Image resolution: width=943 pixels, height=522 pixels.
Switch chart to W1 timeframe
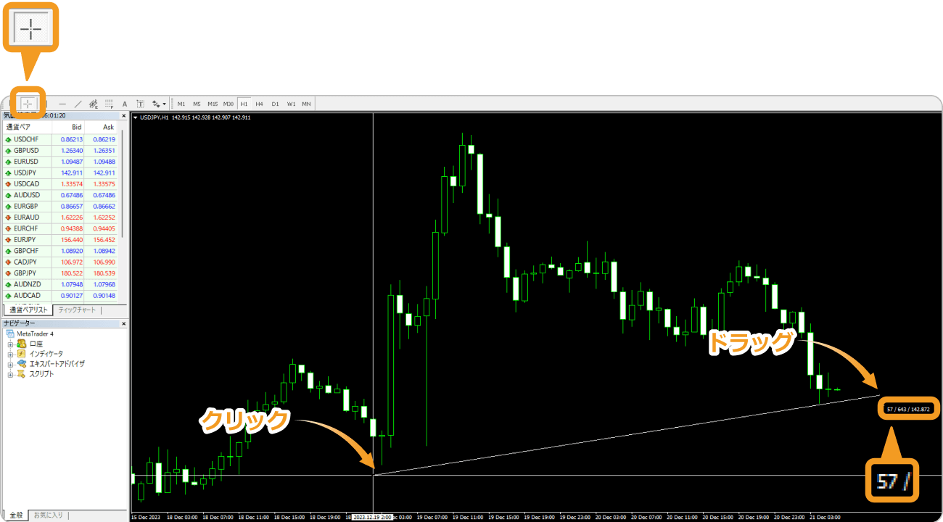pyautogui.click(x=291, y=104)
